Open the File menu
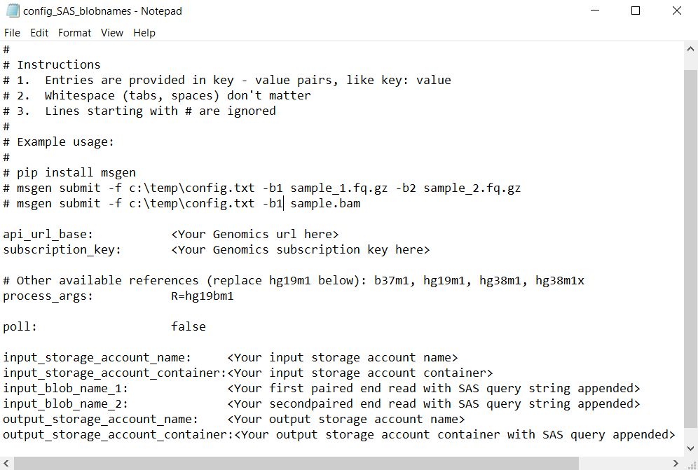The image size is (698, 470). pos(12,32)
